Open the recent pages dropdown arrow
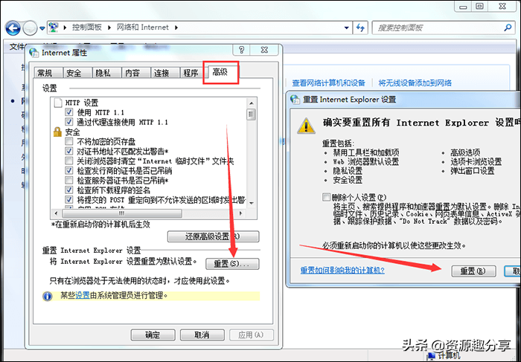The image size is (521, 362). point(42,28)
